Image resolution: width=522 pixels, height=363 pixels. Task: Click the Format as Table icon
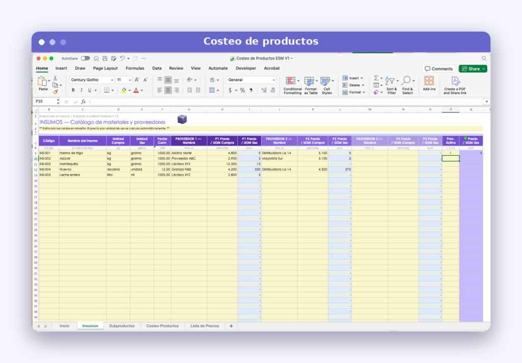click(x=309, y=81)
